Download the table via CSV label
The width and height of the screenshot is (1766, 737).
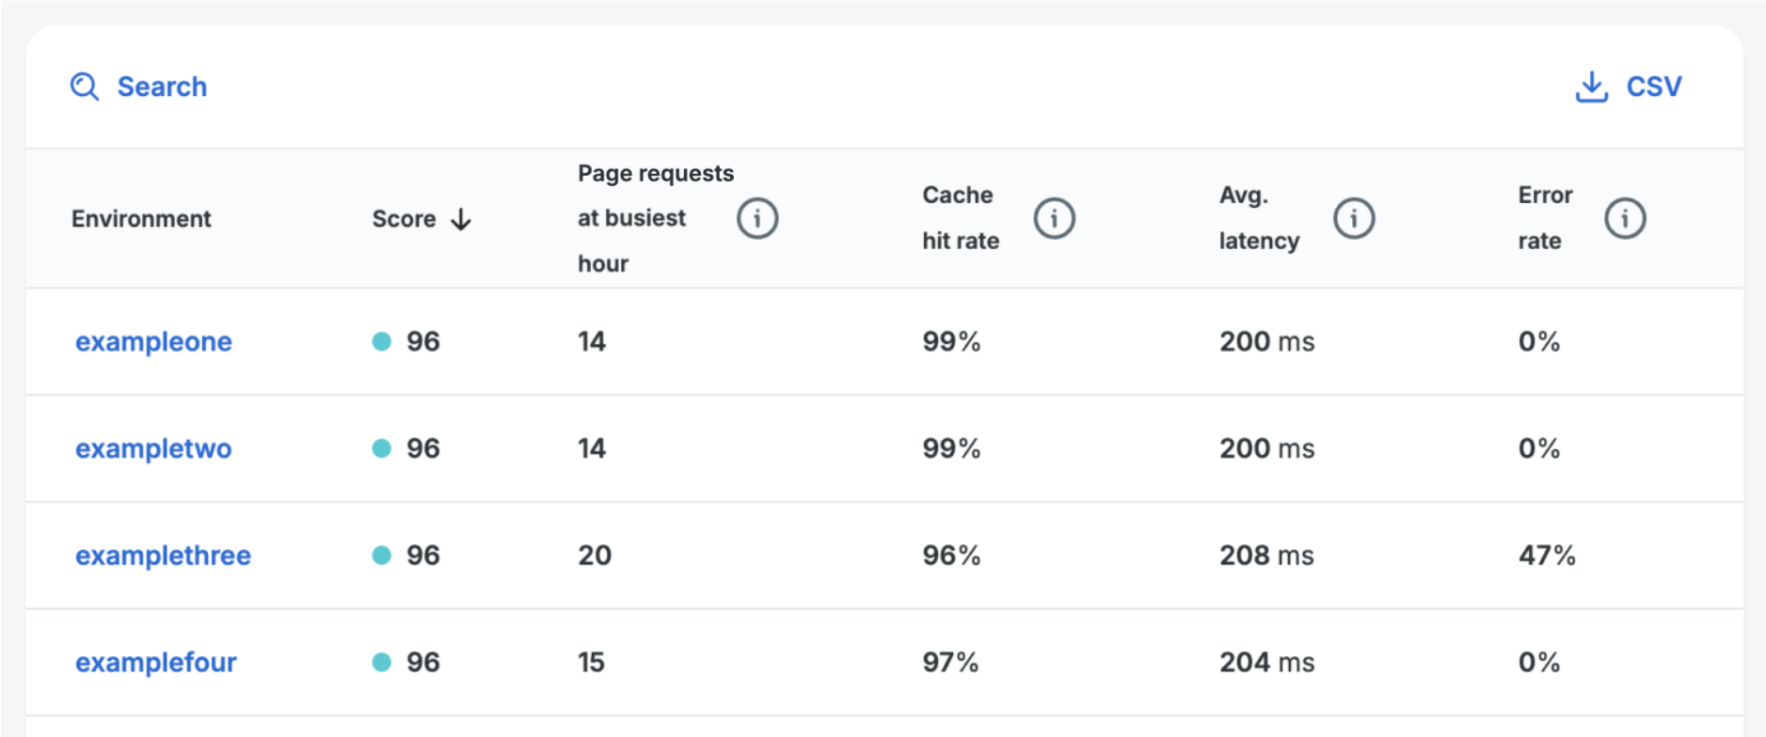coord(1653,86)
